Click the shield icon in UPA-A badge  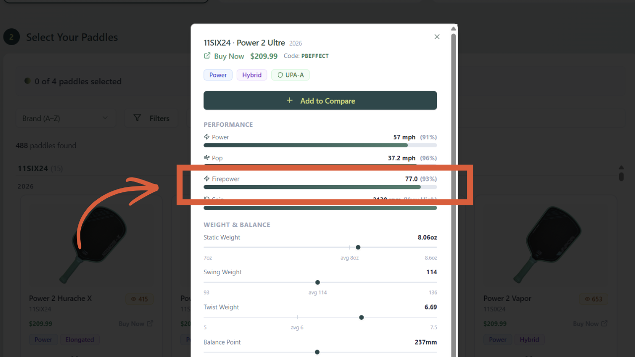click(x=280, y=75)
